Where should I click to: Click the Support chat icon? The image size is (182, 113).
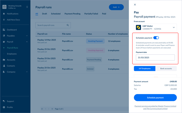[x=4, y=101]
